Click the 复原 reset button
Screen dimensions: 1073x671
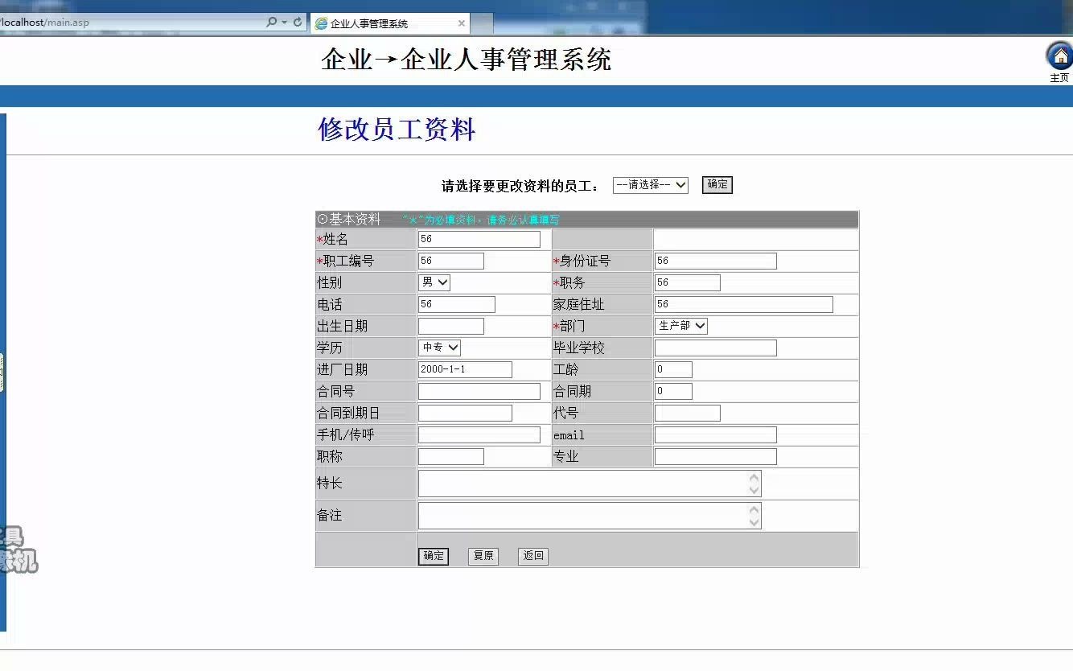(x=483, y=555)
